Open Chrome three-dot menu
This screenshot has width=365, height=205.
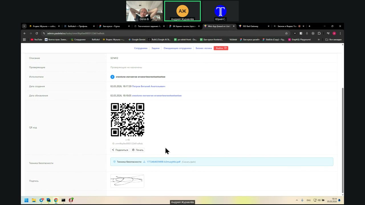point(340,33)
